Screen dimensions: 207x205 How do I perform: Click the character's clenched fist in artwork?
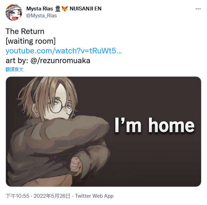tap(75, 163)
